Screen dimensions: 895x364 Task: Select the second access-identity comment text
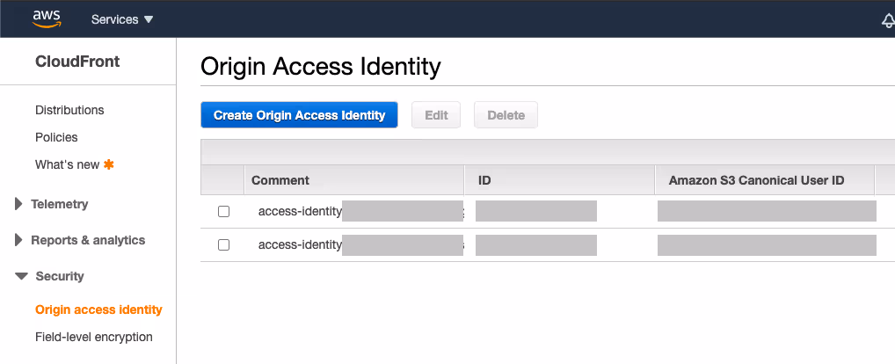tap(300, 244)
